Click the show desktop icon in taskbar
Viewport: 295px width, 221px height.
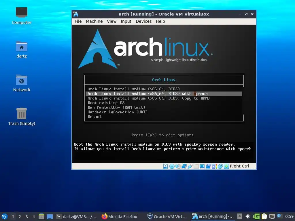tap(50, 216)
